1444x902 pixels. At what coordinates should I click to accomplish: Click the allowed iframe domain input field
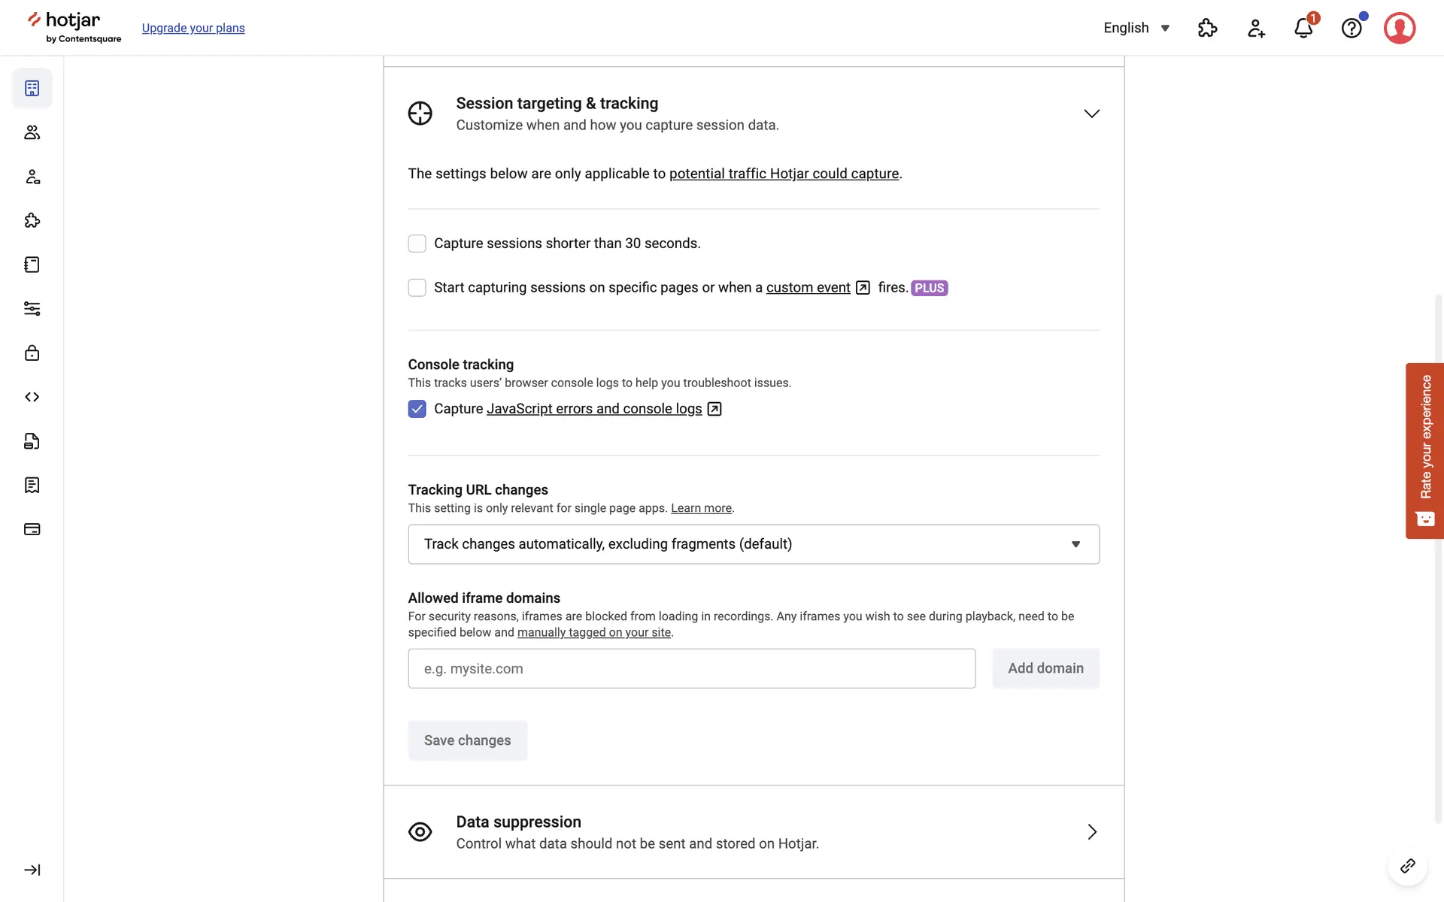tap(691, 668)
